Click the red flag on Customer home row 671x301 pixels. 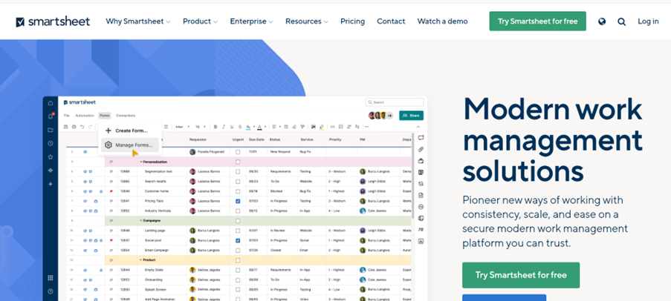tap(111, 191)
